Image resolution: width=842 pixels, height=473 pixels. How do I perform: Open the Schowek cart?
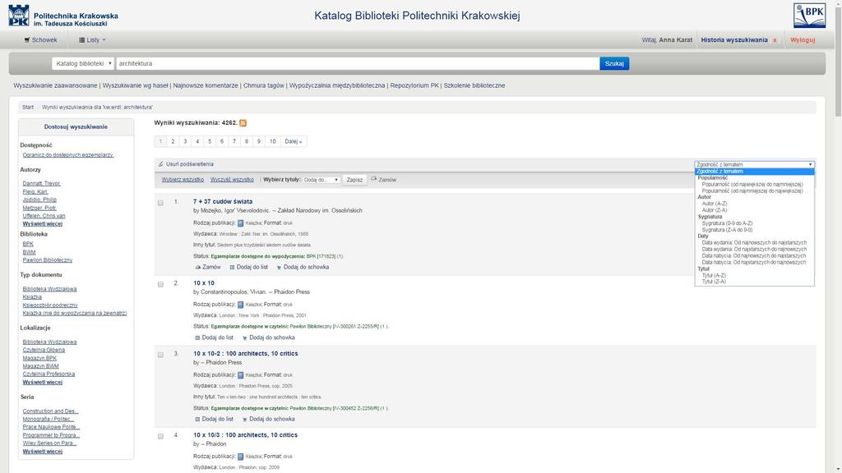click(x=40, y=39)
